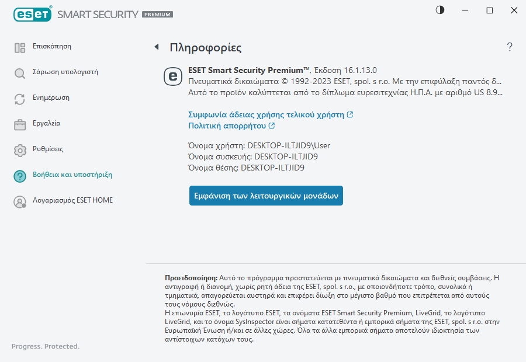The width and height of the screenshot is (526, 362).
Task: Open the briefcase Εργαλεία icon
Action: click(20, 124)
